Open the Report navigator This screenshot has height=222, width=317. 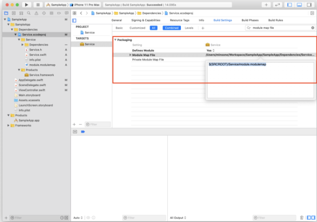[x=67, y=13]
